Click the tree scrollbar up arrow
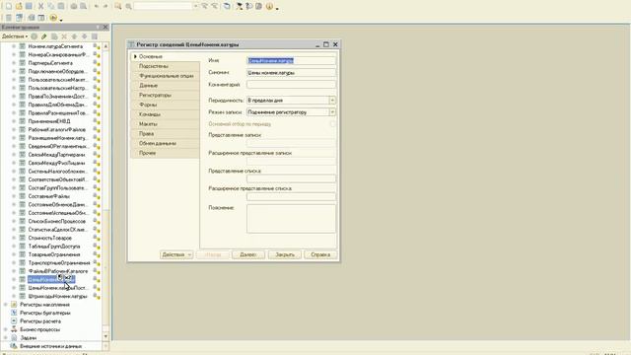 105,46
